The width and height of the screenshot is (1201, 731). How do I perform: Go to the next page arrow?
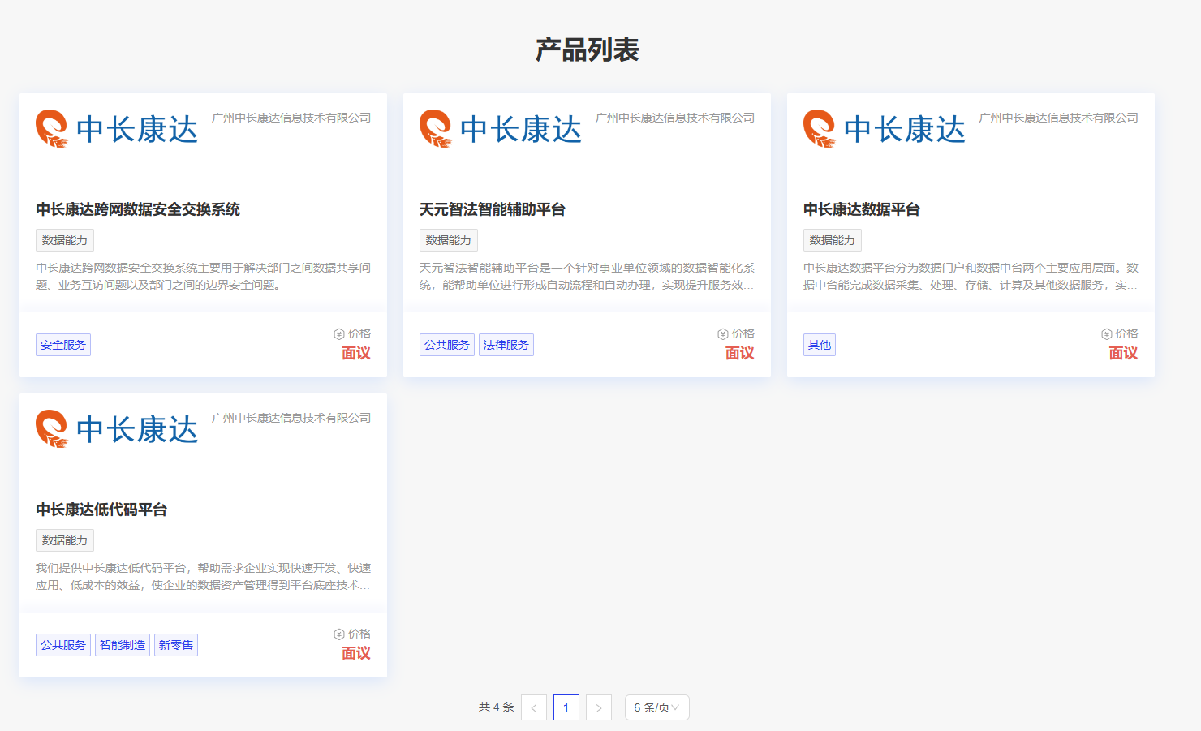(x=599, y=707)
